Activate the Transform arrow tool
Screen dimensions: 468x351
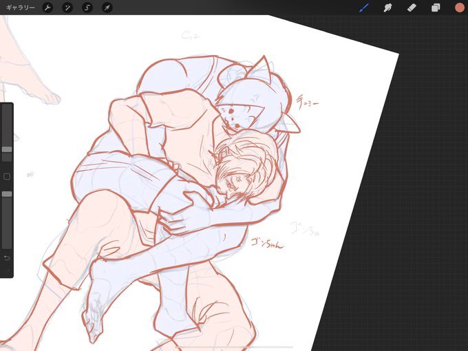107,8
